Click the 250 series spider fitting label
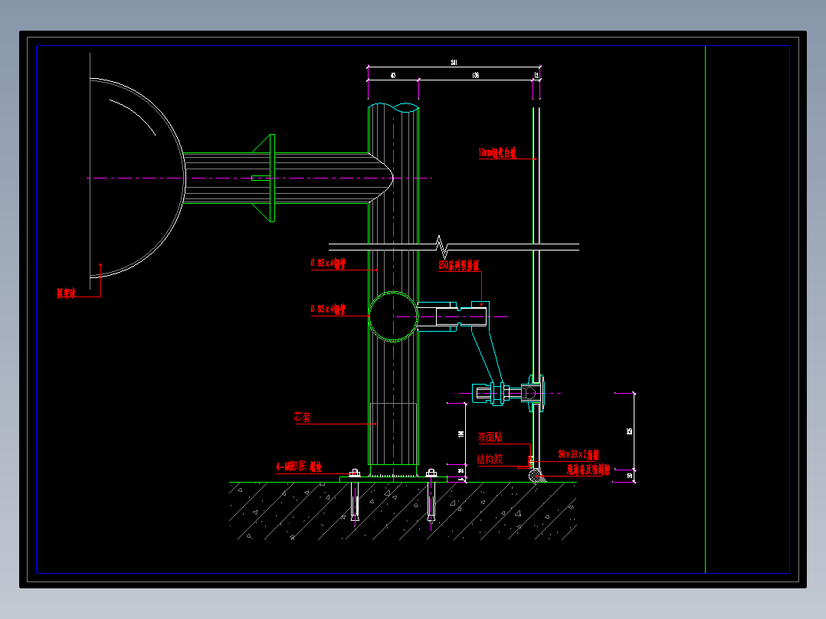Viewport: 826px width, 619px height. coord(459,266)
